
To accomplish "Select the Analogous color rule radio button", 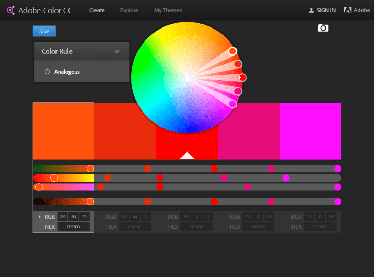I will (47, 72).
